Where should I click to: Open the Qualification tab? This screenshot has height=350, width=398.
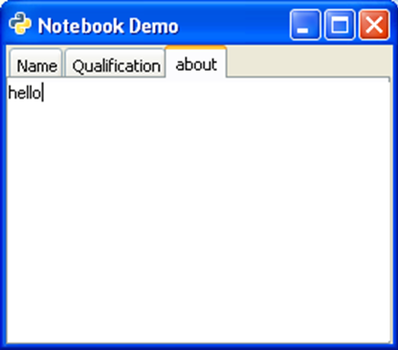115,63
